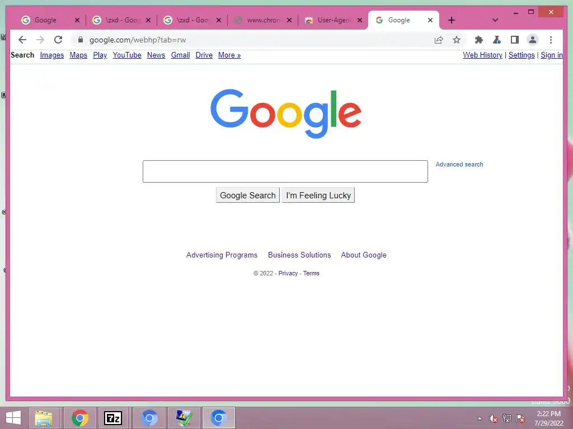
Task: Open Advertising Programs link
Action: [x=222, y=255]
